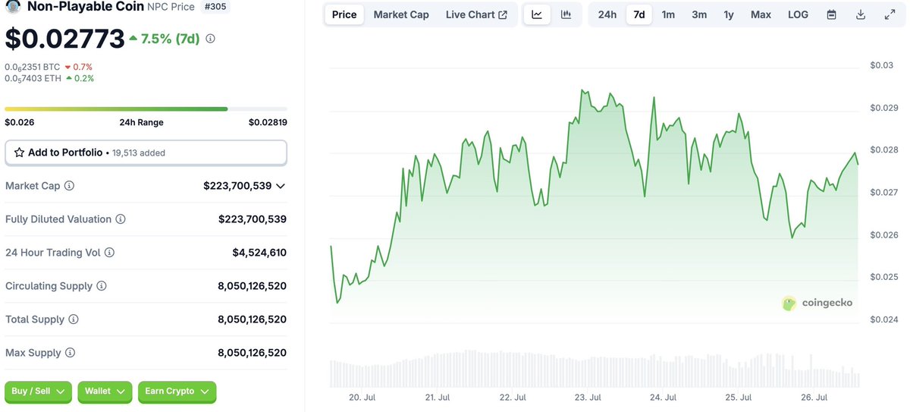910x412 pixels.
Task: Open the Wallet dropdown
Action: tap(105, 392)
